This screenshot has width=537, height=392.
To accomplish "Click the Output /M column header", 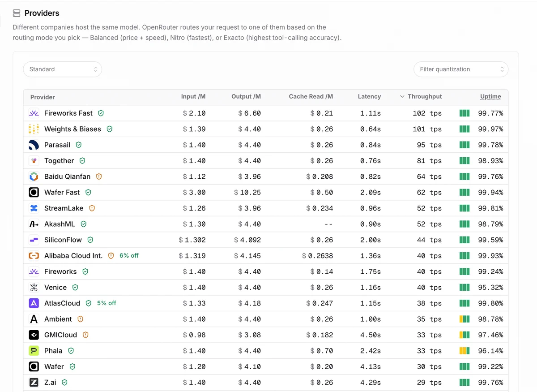I will pos(246,96).
